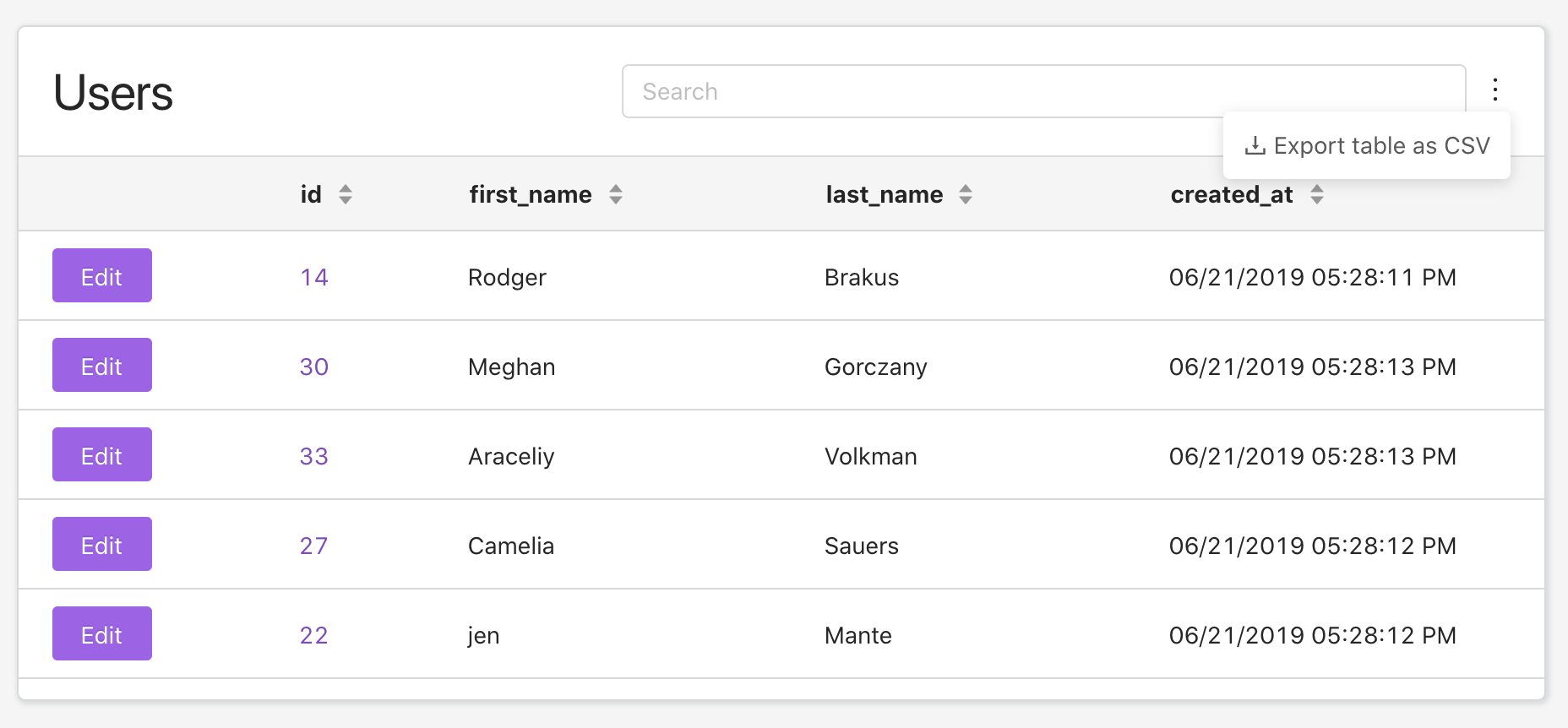Image resolution: width=1568 pixels, height=728 pixels.
Task: Click the created_at column header label
Action: [x=1232, y=195]
